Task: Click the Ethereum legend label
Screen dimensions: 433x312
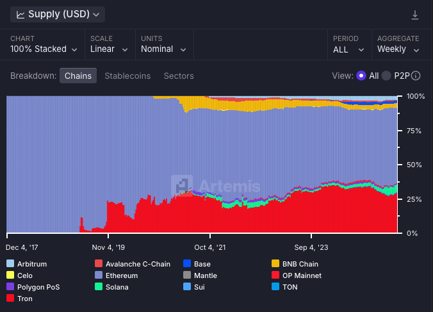Action: [x=122, y=275]
